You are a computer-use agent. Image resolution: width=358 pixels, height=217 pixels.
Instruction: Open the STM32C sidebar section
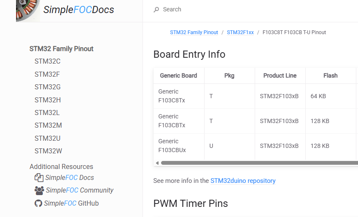point(48,61)
